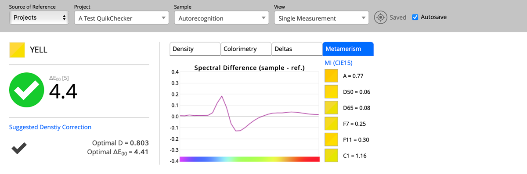Viewport: 527px width, 174px height.
Task: Click the YELL sample name
Action: point(39,50)
